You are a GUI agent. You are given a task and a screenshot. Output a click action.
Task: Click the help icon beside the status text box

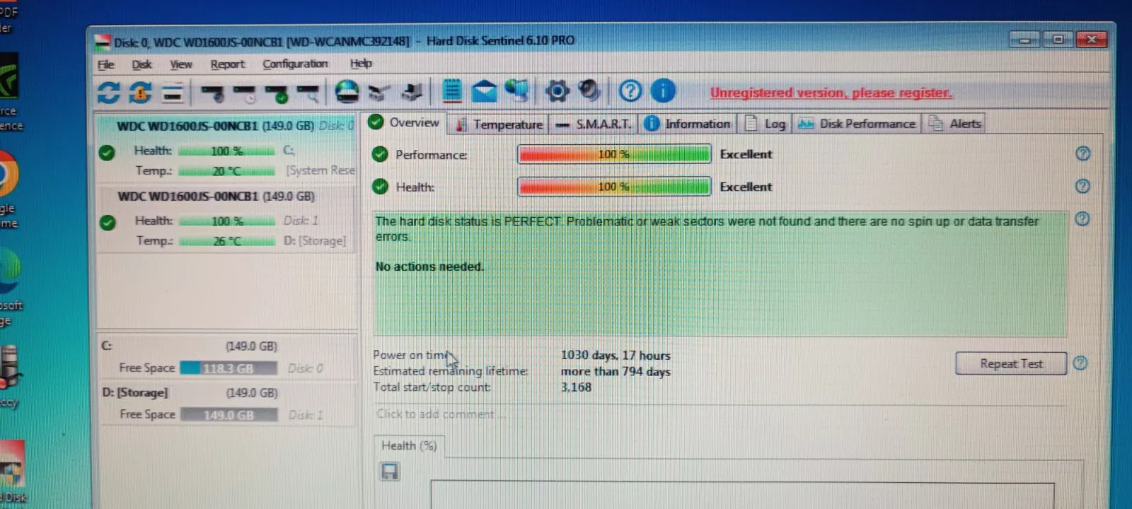coord(1082,218)
